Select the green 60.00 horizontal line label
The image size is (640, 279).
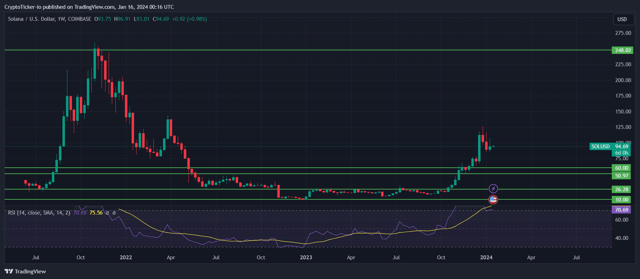tap(621, 168)
